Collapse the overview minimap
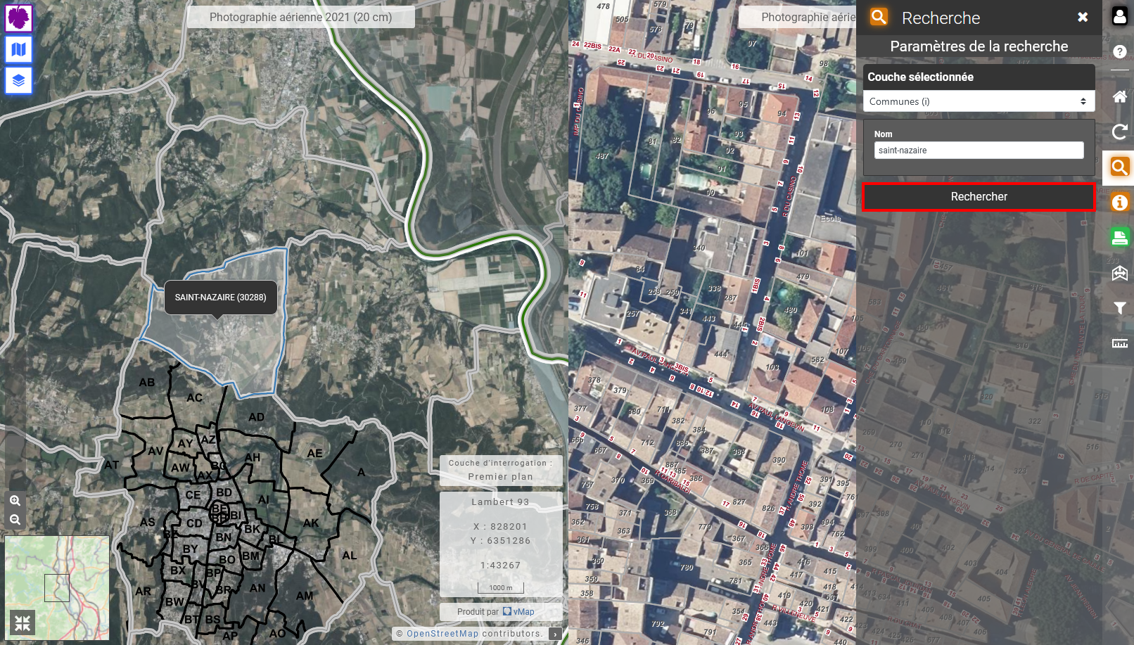Image resolution: width=1134 pixels, height=645 pixels. tap(23, 623)
